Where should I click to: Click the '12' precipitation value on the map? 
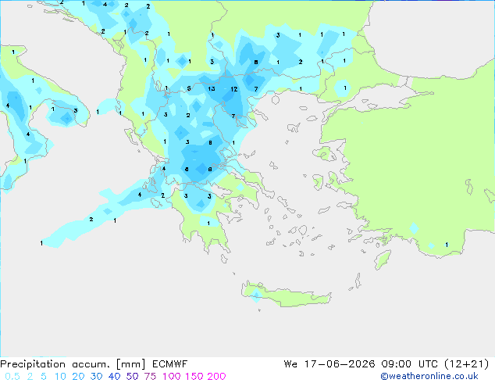tap(234, 89)
